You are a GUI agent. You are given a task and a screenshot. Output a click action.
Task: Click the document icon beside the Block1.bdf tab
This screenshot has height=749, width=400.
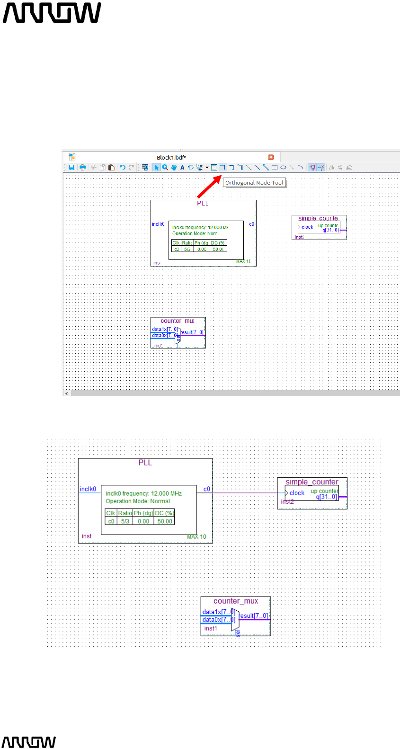72,157
